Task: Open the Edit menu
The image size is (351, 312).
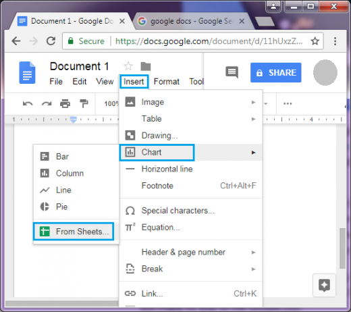Action: pos(80,82)
